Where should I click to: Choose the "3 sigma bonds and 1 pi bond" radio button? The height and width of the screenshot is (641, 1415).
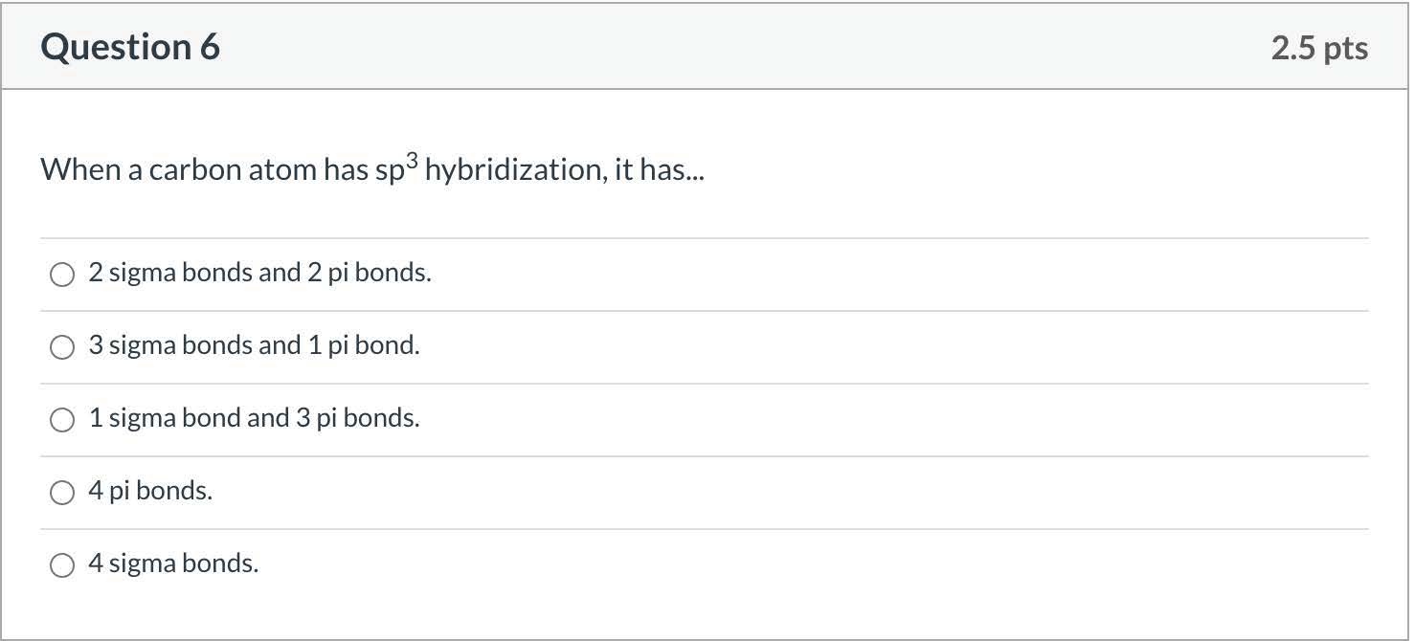(x=62, y=348)
